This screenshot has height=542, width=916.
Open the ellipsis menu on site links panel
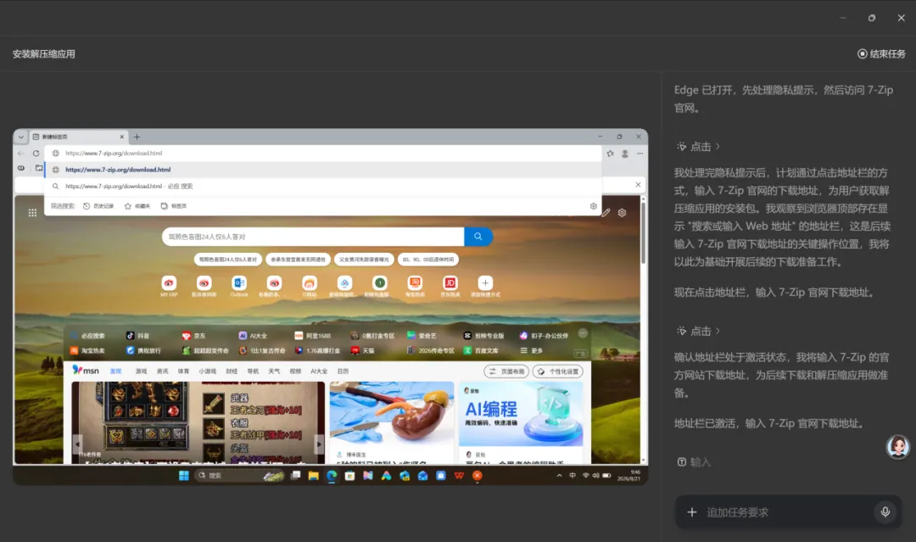point(583,332)
